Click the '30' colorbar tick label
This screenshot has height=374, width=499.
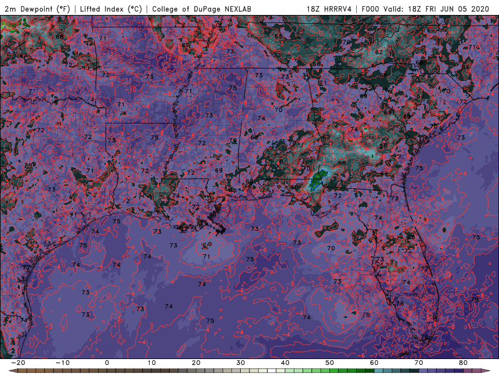[x=241, y=363]
